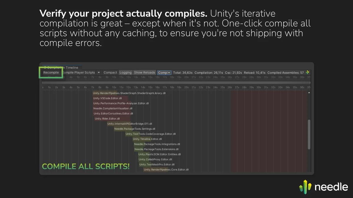The width and height of the screenshot is (353, 198).
Task: Click the scroll-up arrow above the vertical scrollbar
Action: [x=309, y=93]
